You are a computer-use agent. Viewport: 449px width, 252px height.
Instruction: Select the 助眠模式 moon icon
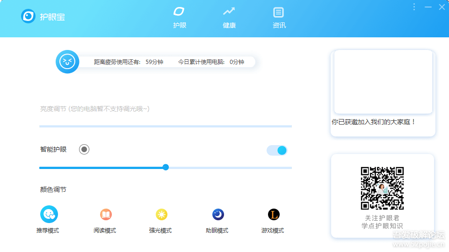pyautogui.click(x=218, y=215)
